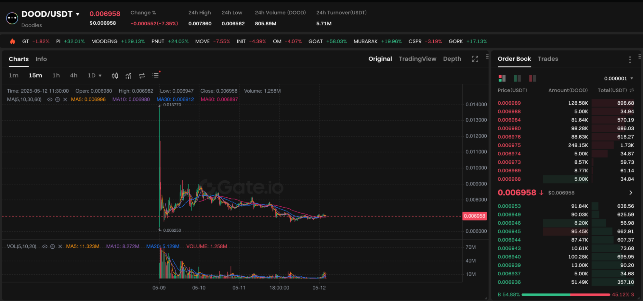Screen dimensions: 643x301
Task: Click the Amount(DOOD) column header
Action: click(x=568, y=90)
